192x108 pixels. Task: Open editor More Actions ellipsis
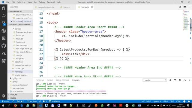pos(189,7)
